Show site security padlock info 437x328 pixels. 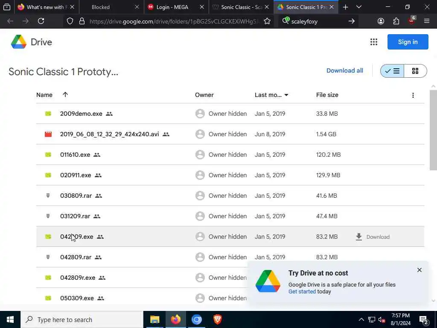coord(82,21)
